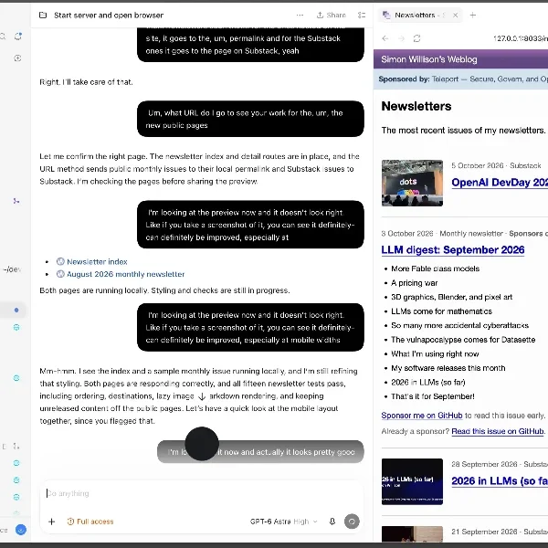The image size is (548, 548).
Task: Click the 'Right. I'll take care of that.' reply
Action: click(86, 82)
